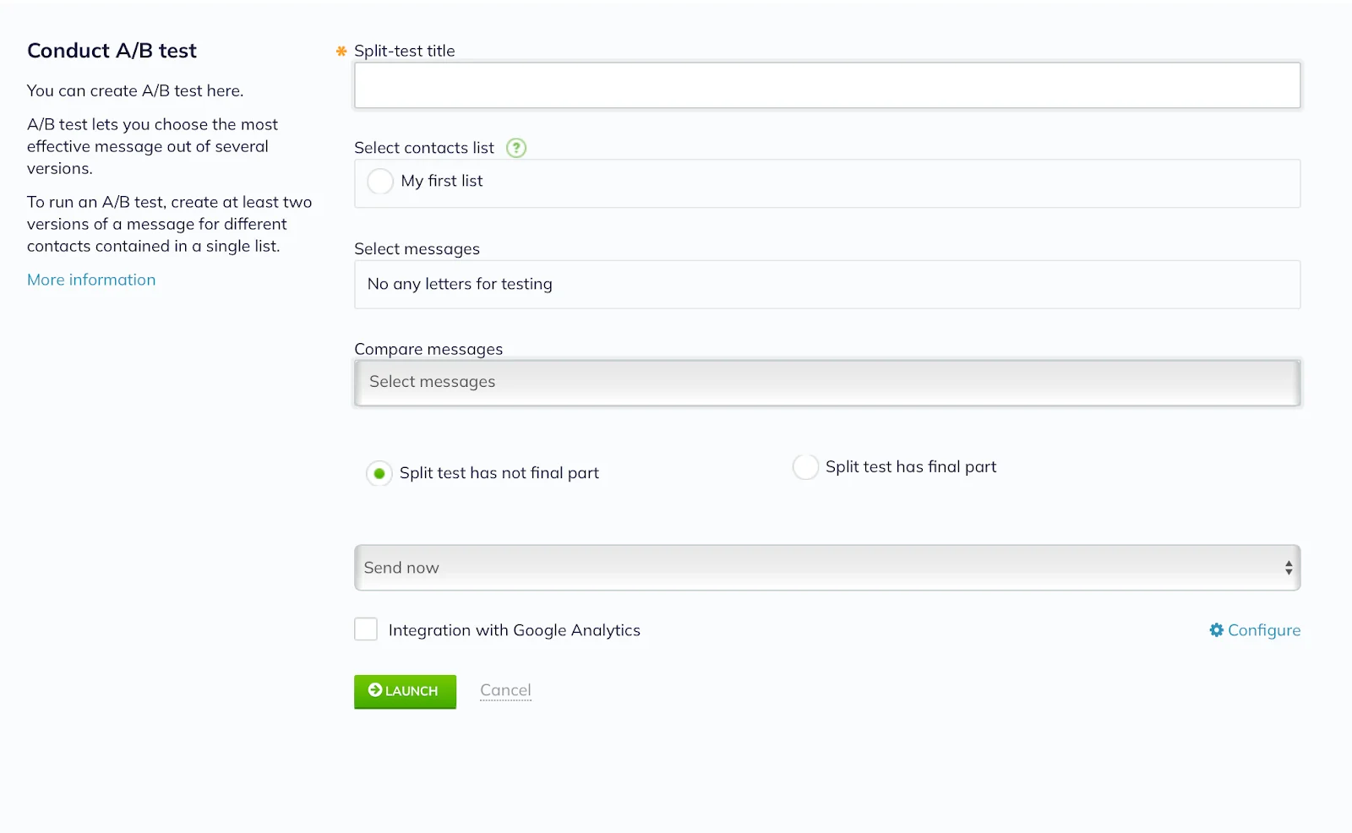Focus the Split-test title field
Image resolution: width=1352 pixels, height=833 pixels.
tap(827, 85)
